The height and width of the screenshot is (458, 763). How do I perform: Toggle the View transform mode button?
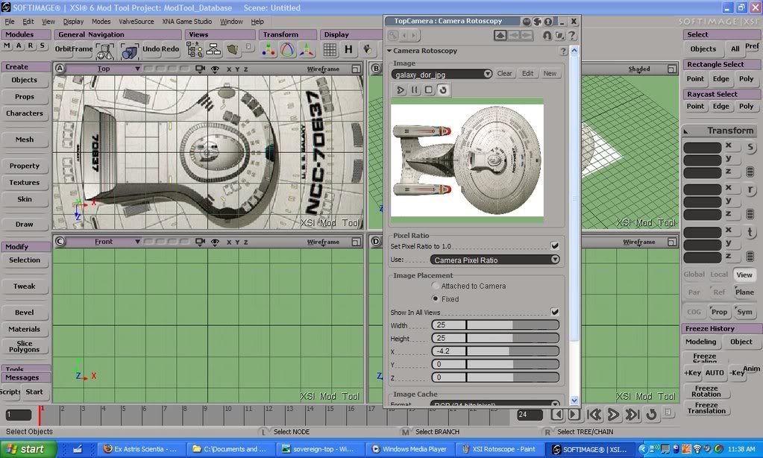(x=744, y=275)
